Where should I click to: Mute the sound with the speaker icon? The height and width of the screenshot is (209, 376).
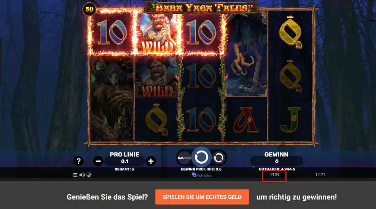82,175
